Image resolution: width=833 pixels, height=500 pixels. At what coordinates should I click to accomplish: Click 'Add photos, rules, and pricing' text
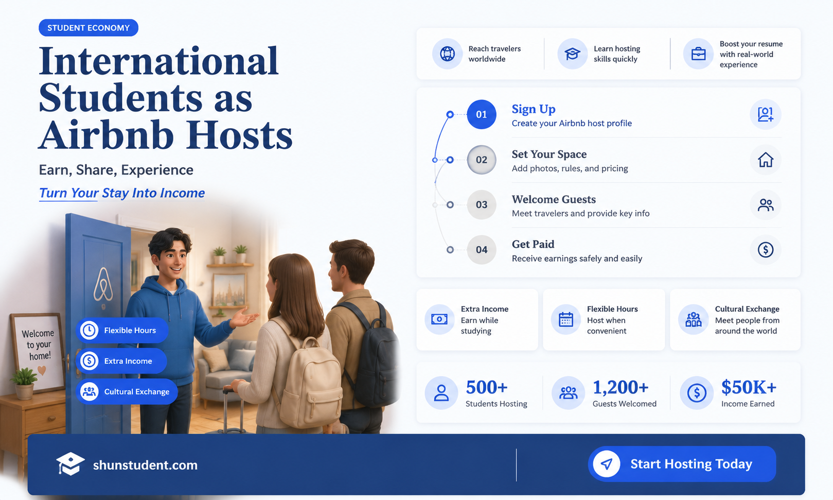coord(570,168)
